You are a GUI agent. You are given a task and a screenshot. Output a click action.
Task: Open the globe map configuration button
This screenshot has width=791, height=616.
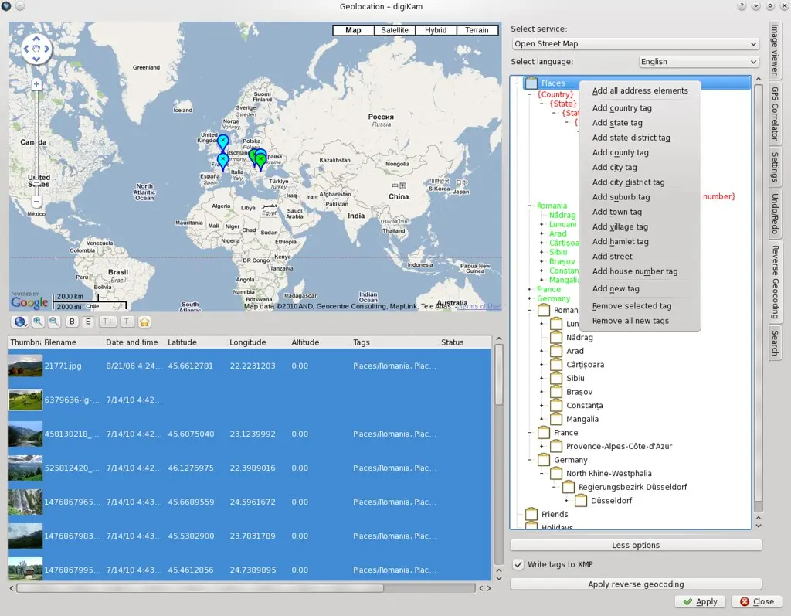click(20, 322)
